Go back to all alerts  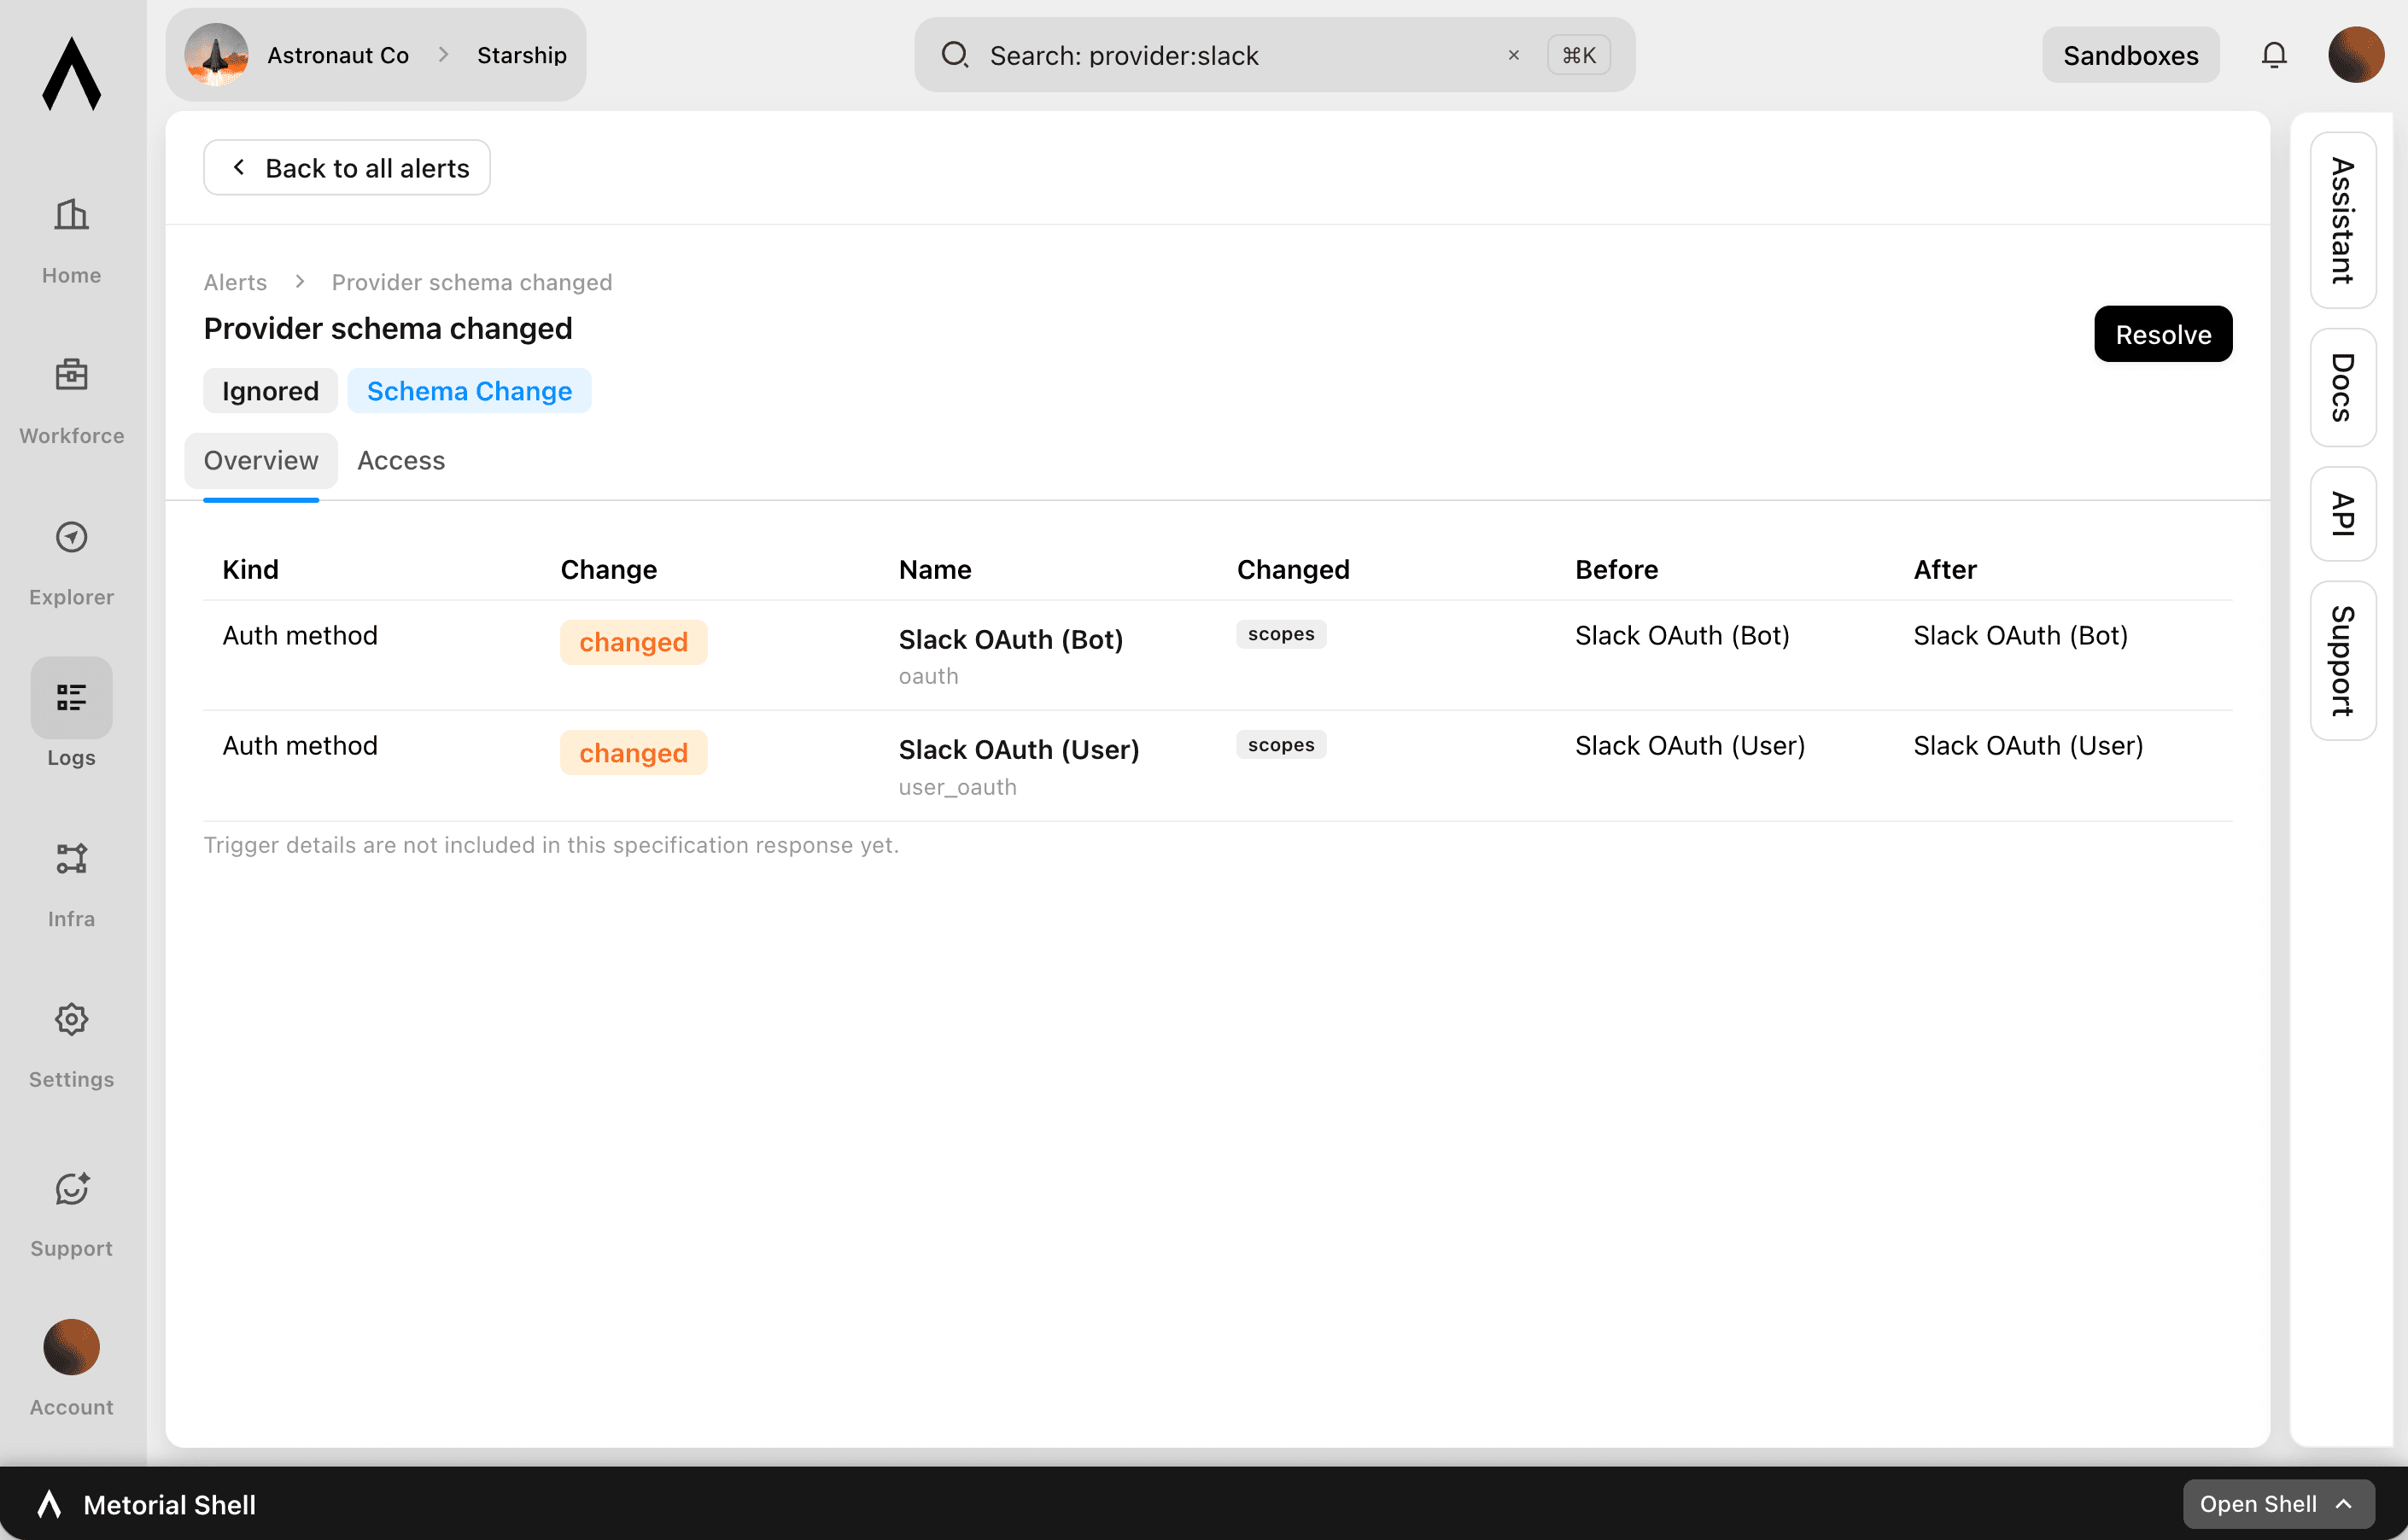pyautogui.click(x=347, y=168)
